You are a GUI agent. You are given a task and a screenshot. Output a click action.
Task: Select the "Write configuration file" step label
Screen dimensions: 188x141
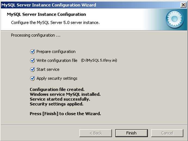tap(57, 60)
